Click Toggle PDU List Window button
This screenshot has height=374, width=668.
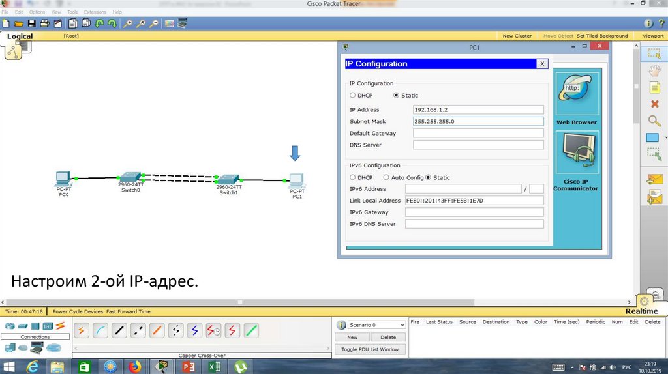[370, 349]
